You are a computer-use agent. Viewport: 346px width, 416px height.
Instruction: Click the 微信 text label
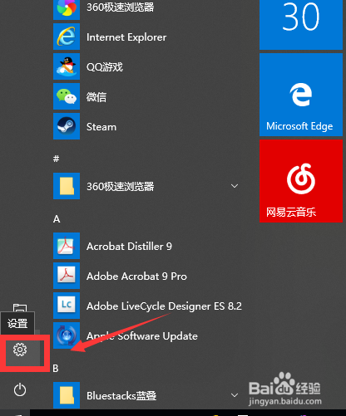[x=96, y=97]
